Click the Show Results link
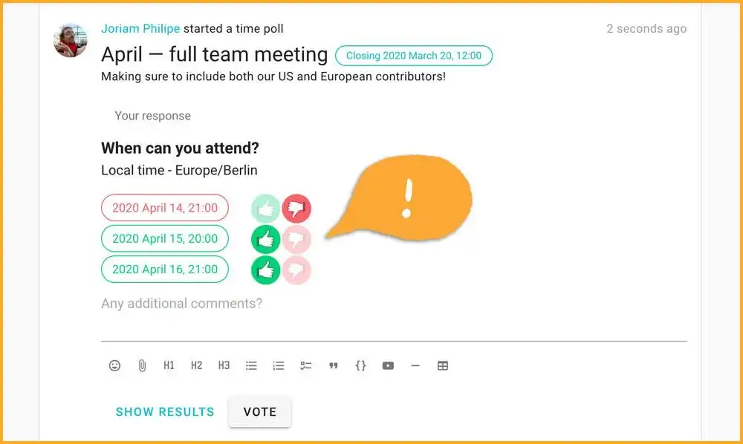Screen dimensions: 743x444 click(165, 412)
